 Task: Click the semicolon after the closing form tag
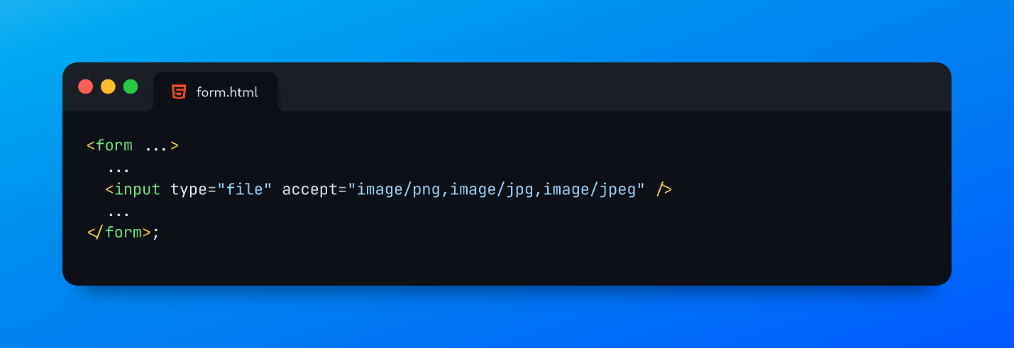point(156,233)
